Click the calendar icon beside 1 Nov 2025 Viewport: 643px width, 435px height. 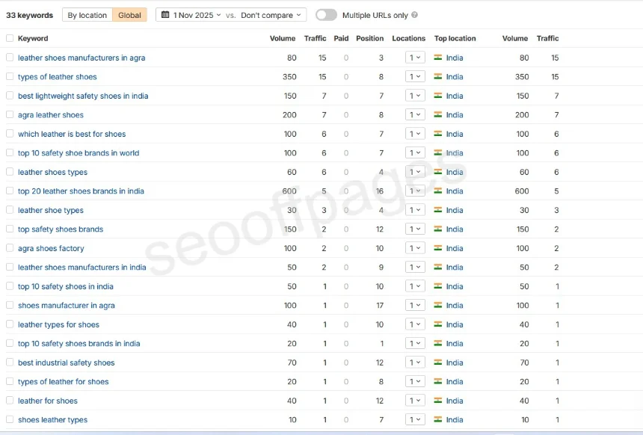(165, 15)
